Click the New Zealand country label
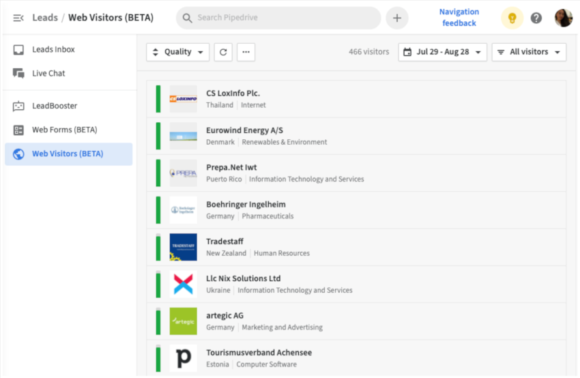Viewport: 580px width, 378px height. click(x=226, y=253)
